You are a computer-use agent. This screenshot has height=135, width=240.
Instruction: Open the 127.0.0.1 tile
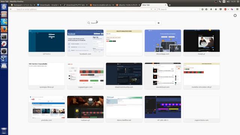(46, 43)
